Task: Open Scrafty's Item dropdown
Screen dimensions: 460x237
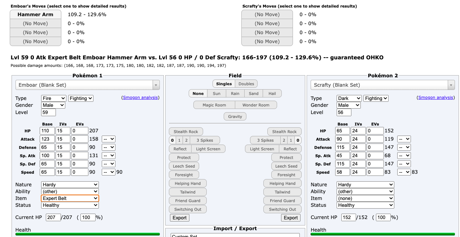Action: click(x=365, y=198)
